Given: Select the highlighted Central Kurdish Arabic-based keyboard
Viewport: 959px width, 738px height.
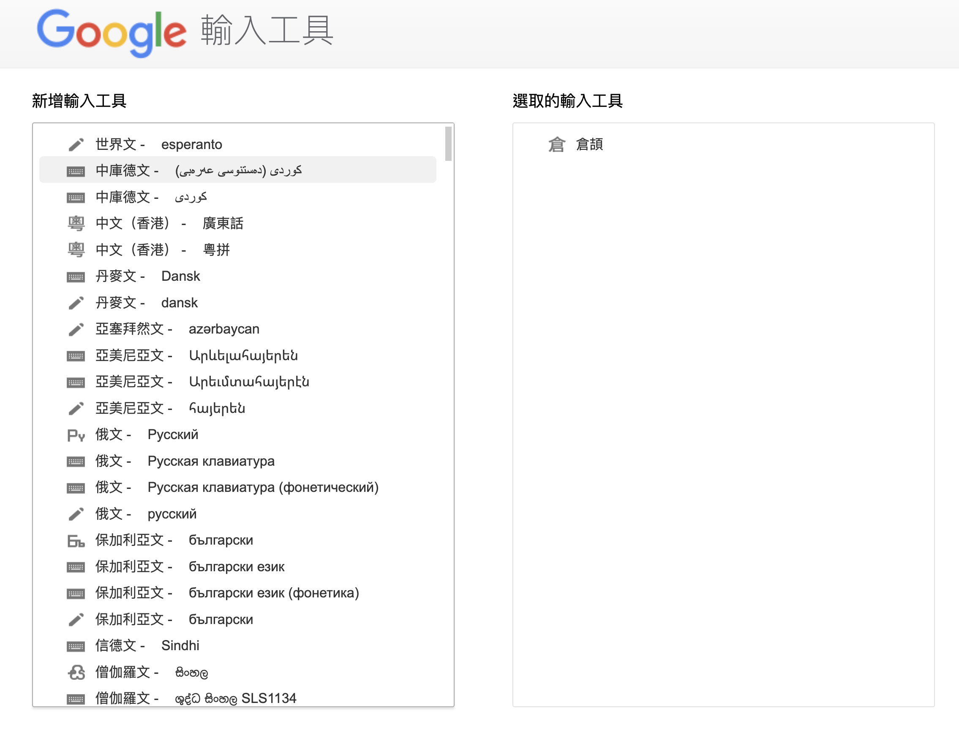Looking at the screenshot, I should point(237,170).
